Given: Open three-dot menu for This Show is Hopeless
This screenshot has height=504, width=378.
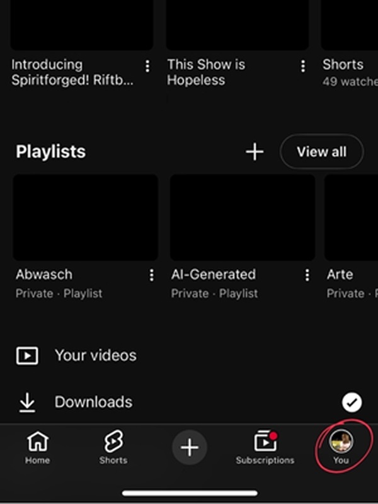Looking at the screenshot, I should (303, 66).
